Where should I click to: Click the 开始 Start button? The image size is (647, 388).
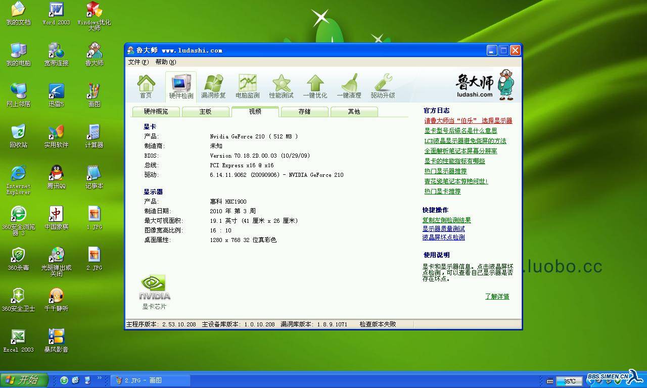[x=24, y=380]
